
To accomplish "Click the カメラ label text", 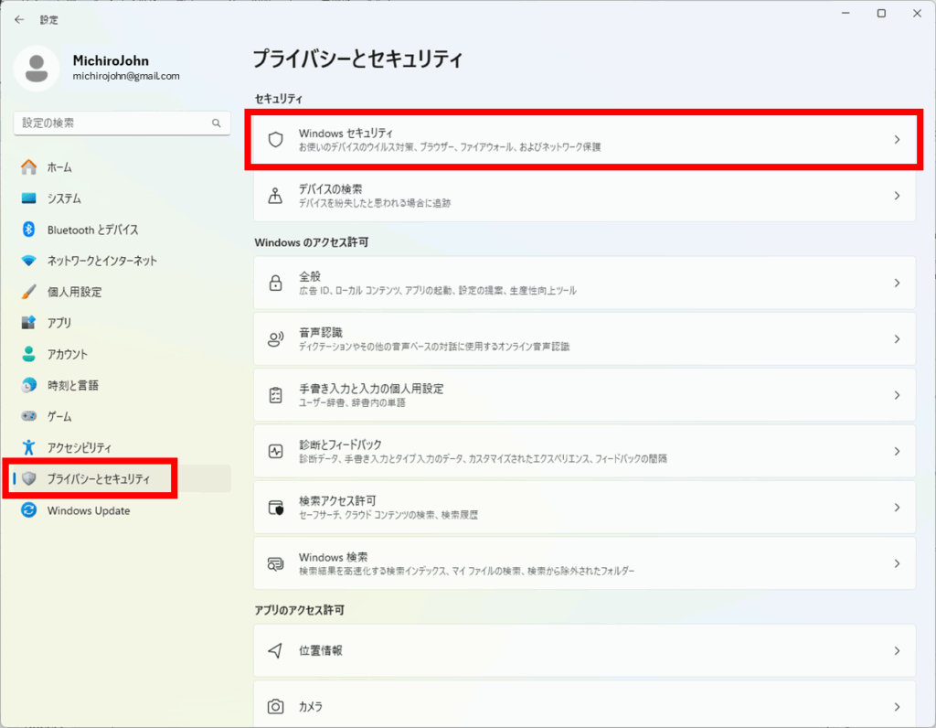I will click(311, 706).
